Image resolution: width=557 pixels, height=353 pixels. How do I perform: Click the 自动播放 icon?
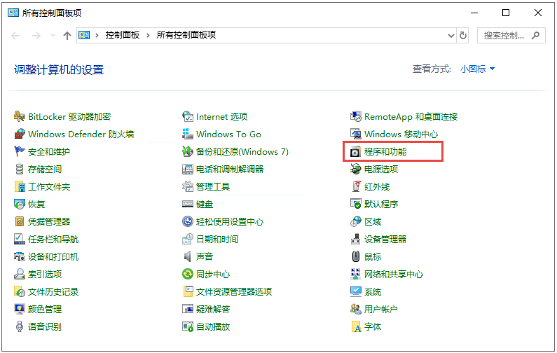(x=188, y=326)
